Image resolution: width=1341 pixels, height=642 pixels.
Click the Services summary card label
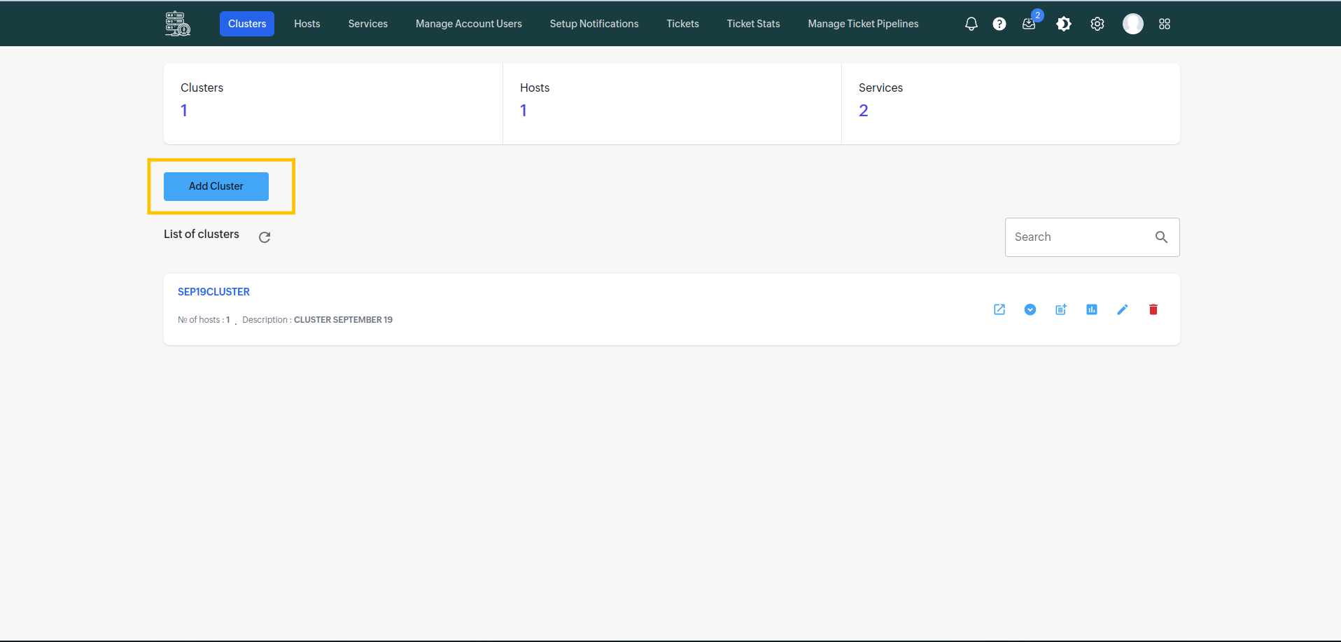tap(880, 88)
